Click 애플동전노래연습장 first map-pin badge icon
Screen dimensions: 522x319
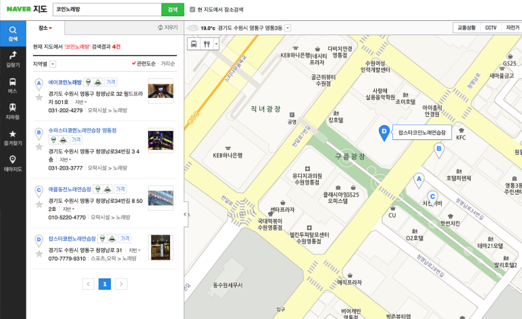coord(97,189)
